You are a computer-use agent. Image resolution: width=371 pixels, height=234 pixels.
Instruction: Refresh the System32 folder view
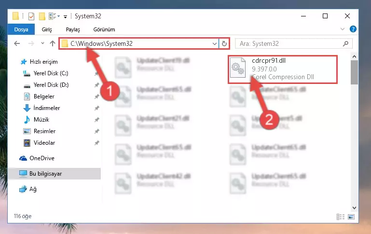[224, 43]
